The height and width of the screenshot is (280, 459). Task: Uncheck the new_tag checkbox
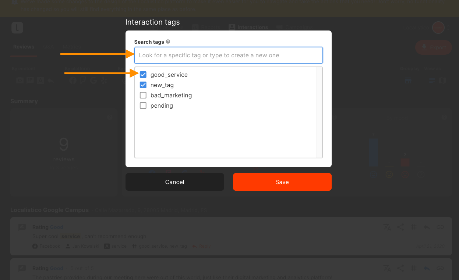pos(143,85)
